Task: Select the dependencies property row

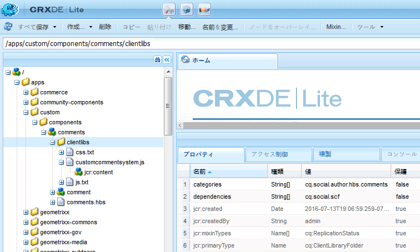Action: (298, 196)
